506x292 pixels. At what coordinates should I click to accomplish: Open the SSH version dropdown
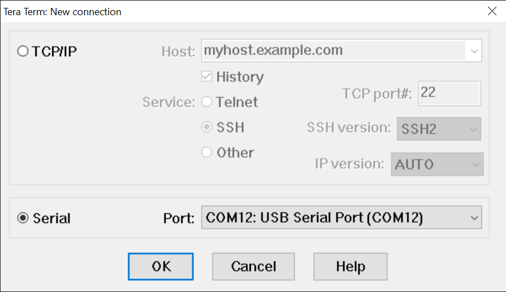pyautogui.click(x=439, y=129)
